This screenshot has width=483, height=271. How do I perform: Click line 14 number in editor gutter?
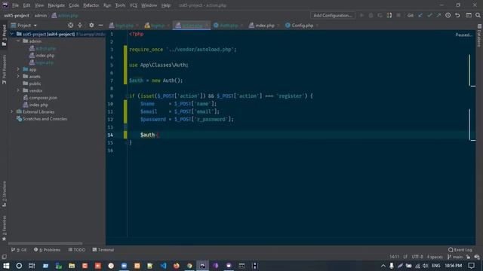110,135
